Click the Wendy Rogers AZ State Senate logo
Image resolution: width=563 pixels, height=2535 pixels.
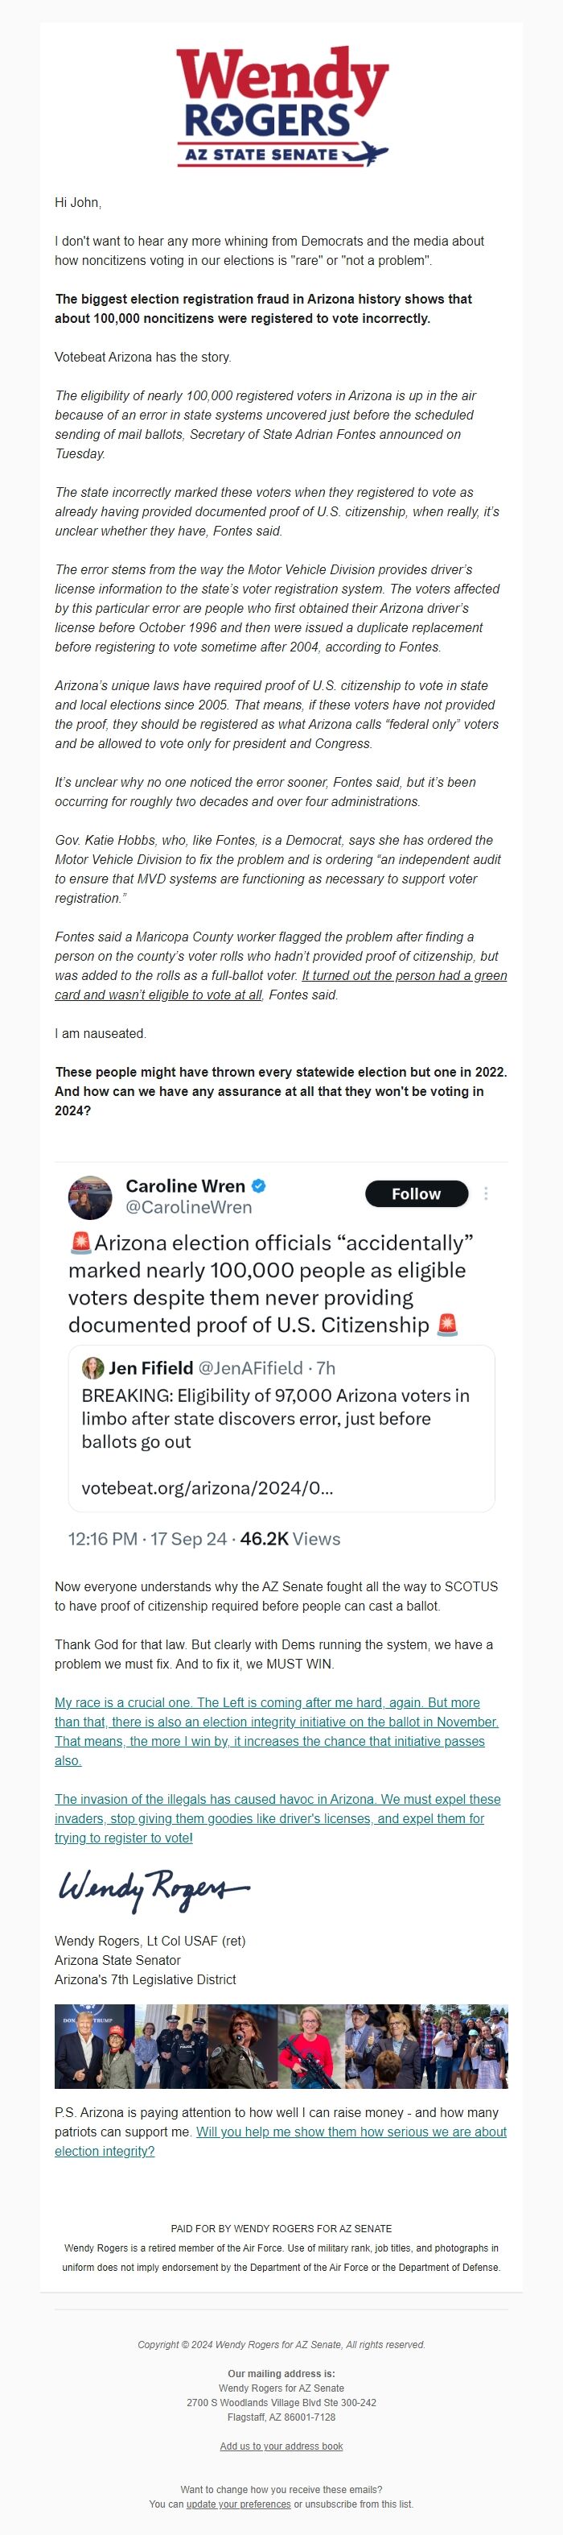click(282, 106)
